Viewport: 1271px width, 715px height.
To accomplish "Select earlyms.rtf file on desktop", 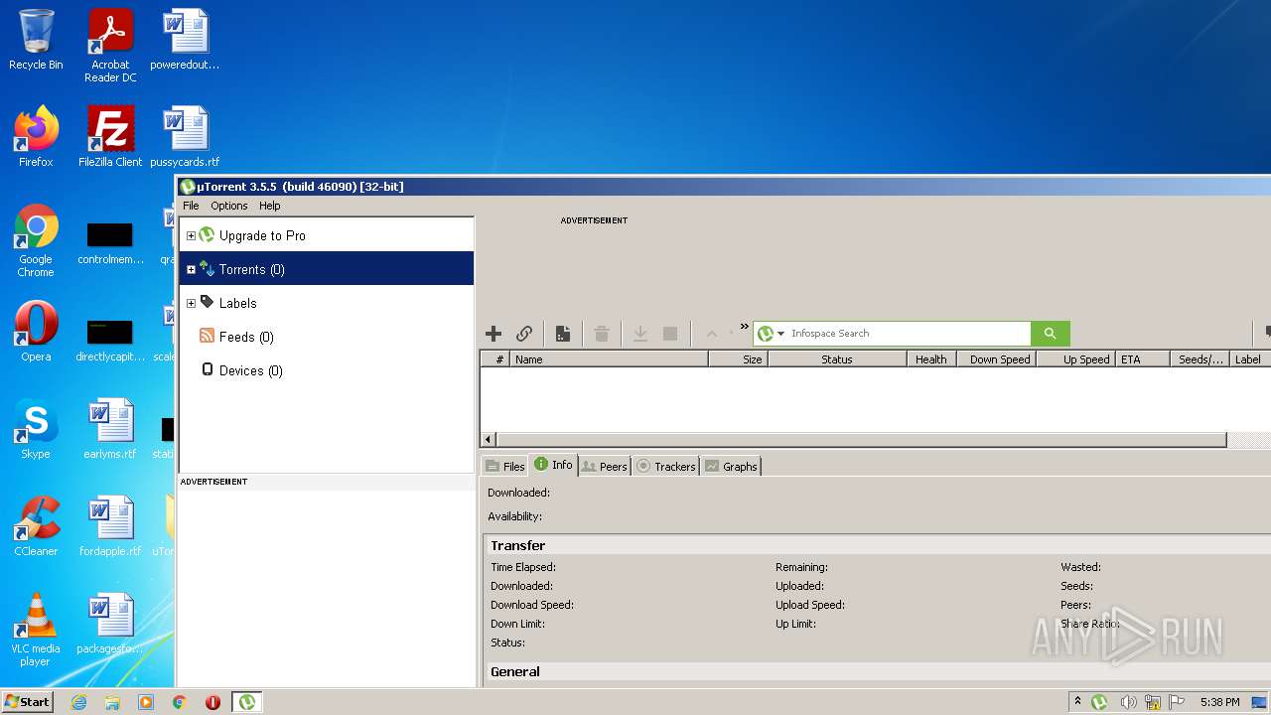I will 110,429.
